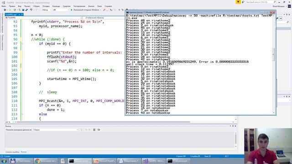Image resolution: width=292 pixels, height=164 pixels.
Task: Switch to the Список ошибок tab
Action: (12, 152)
